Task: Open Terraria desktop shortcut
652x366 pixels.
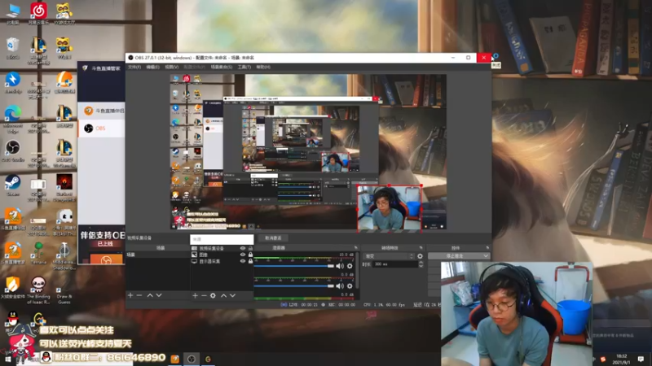Action: click(38, 254)
